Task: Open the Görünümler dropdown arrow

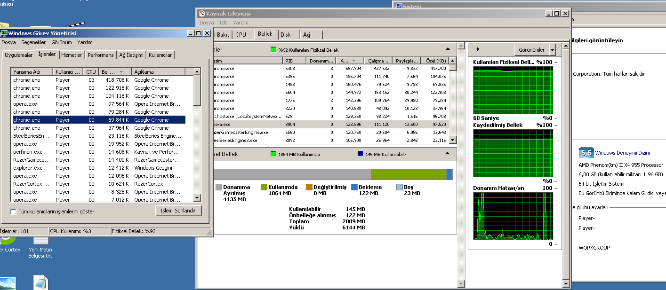Action: click(552, 50)
